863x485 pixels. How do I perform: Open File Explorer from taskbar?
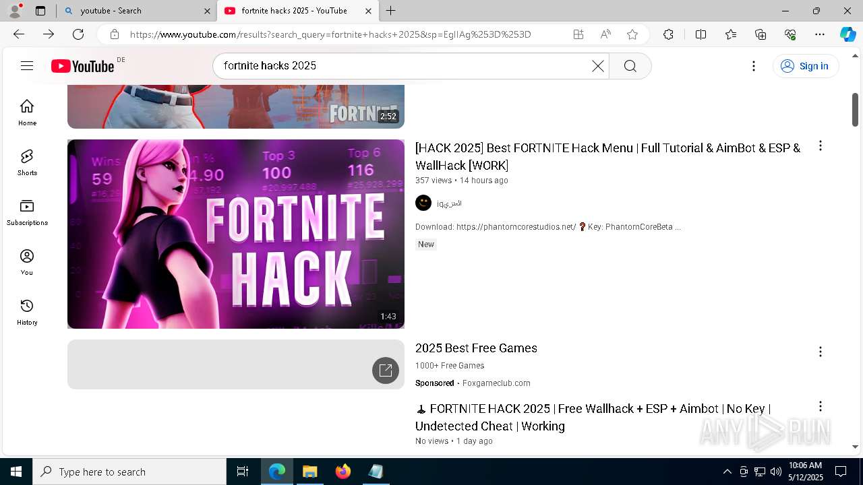309,472
